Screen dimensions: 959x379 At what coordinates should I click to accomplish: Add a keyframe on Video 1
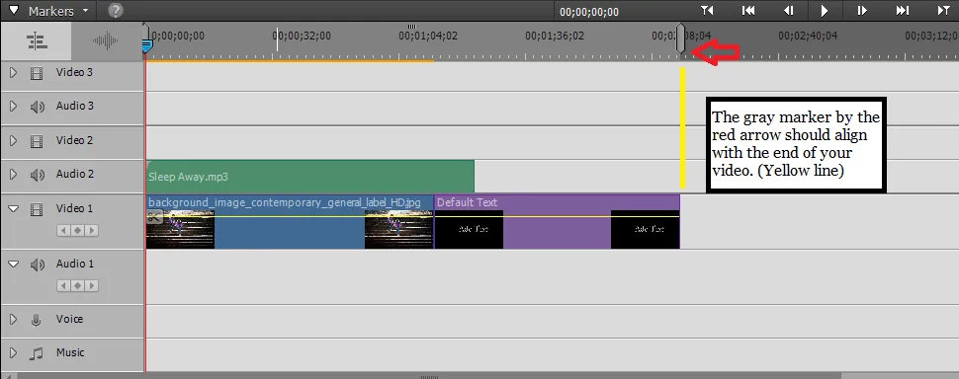(78, 231)
